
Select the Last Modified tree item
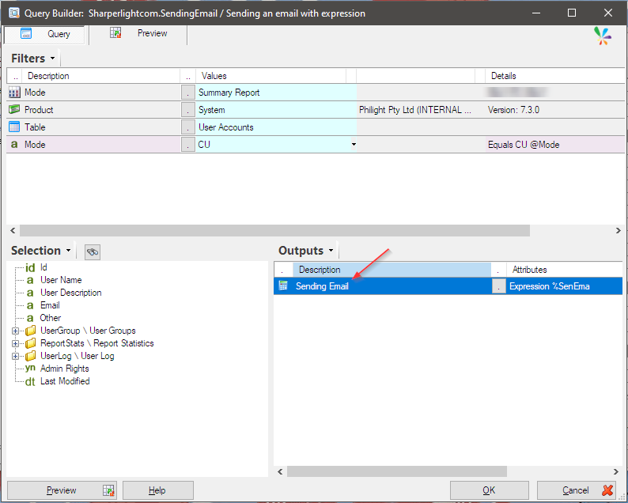[65, 381]
